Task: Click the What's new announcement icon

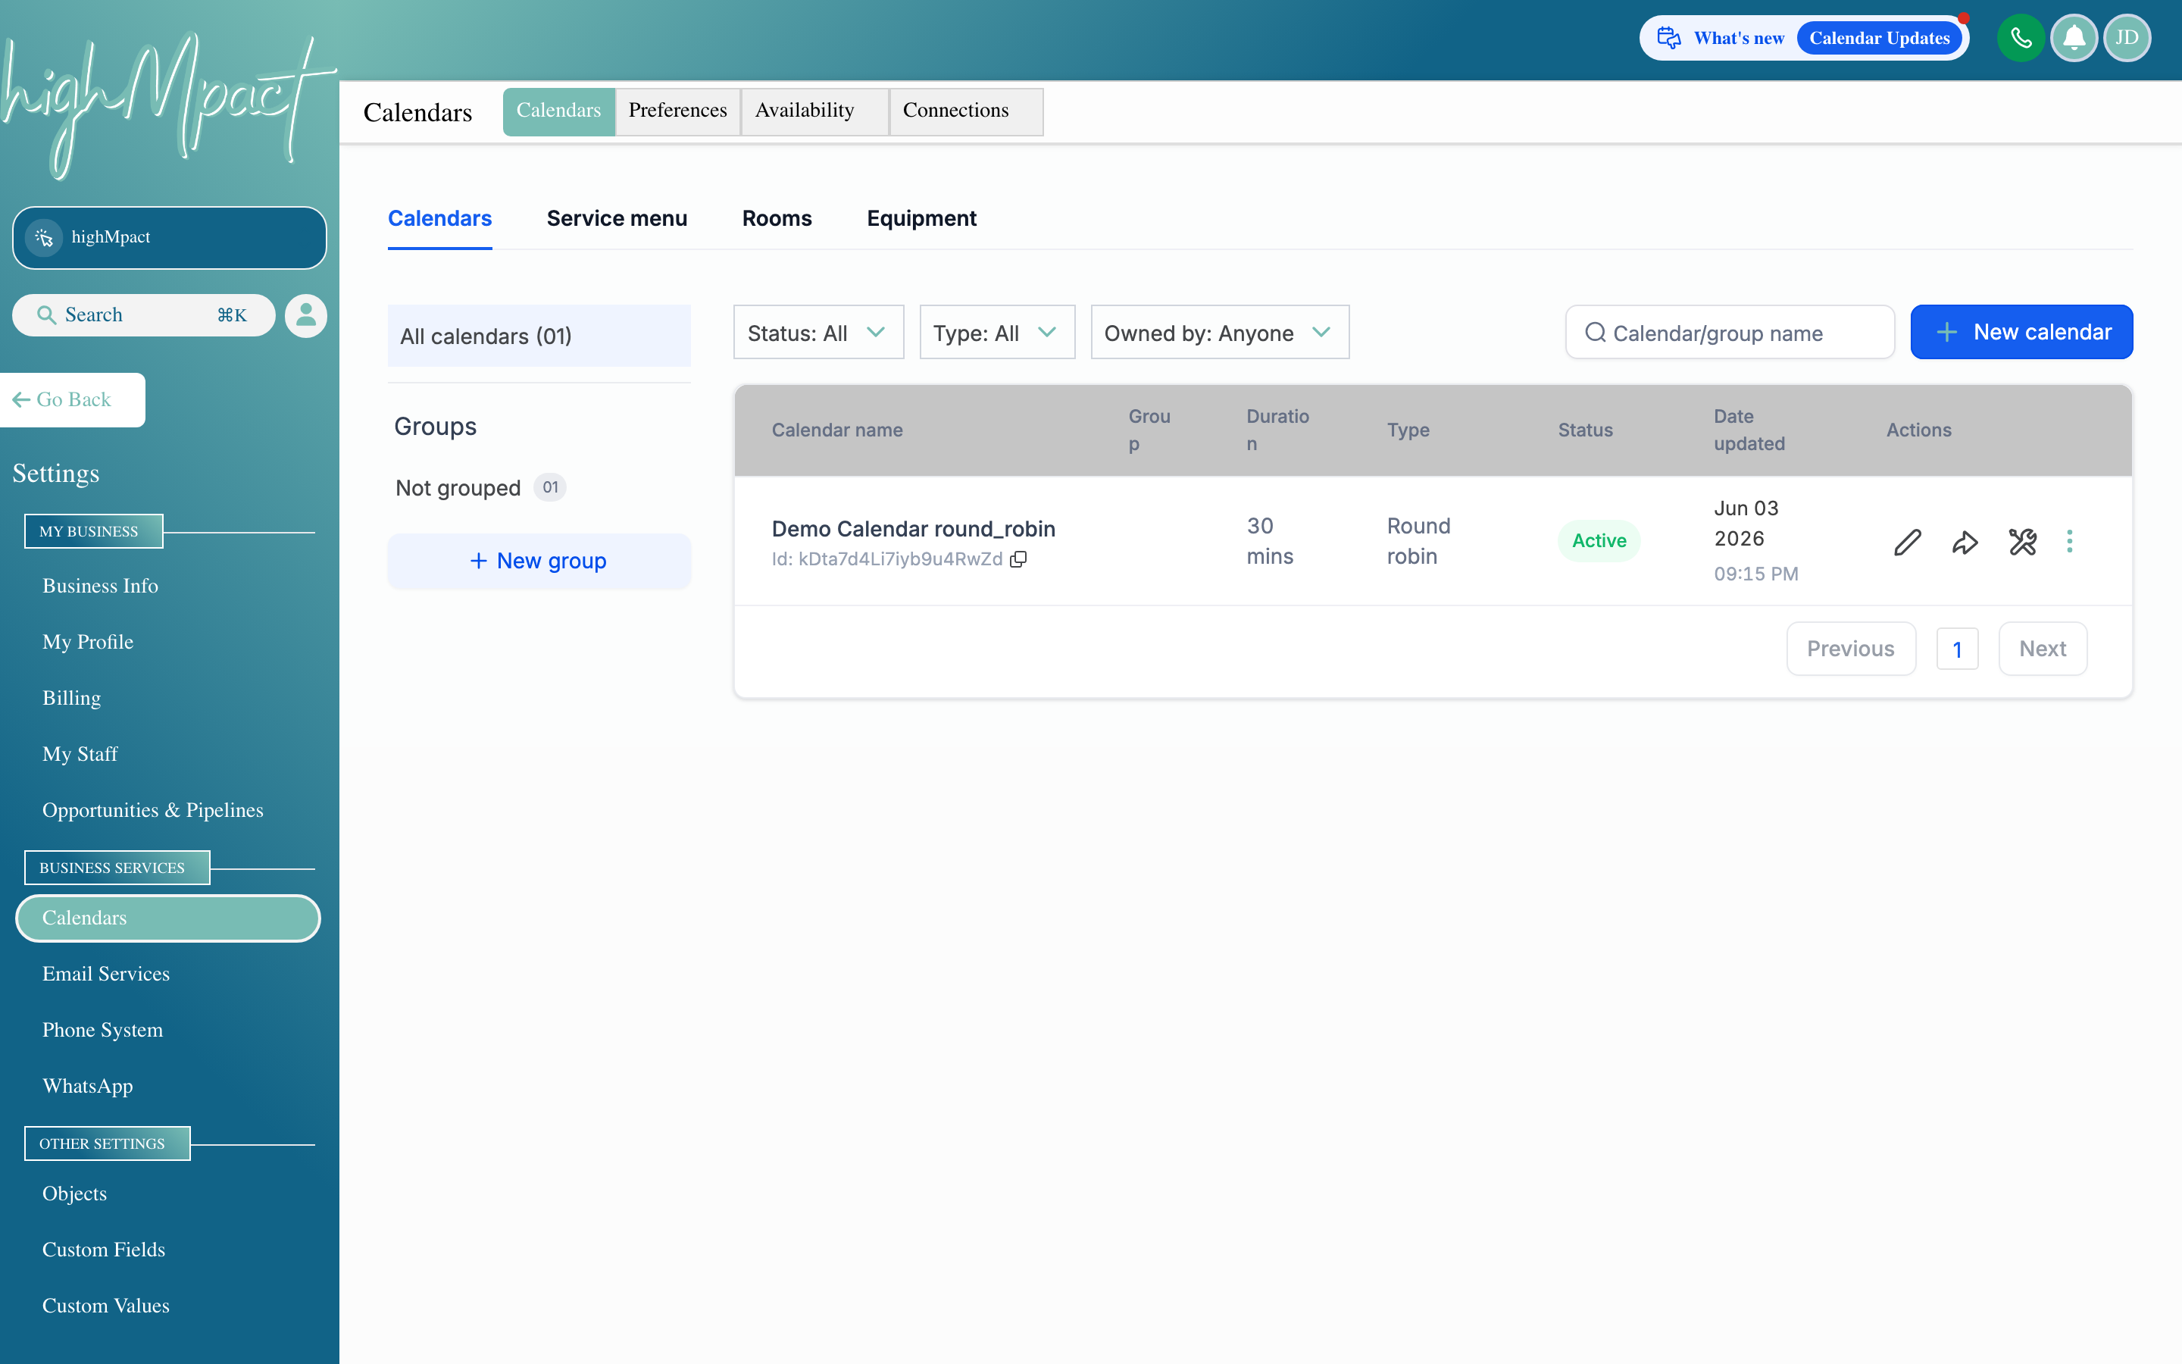Action: coord(1669,38)
